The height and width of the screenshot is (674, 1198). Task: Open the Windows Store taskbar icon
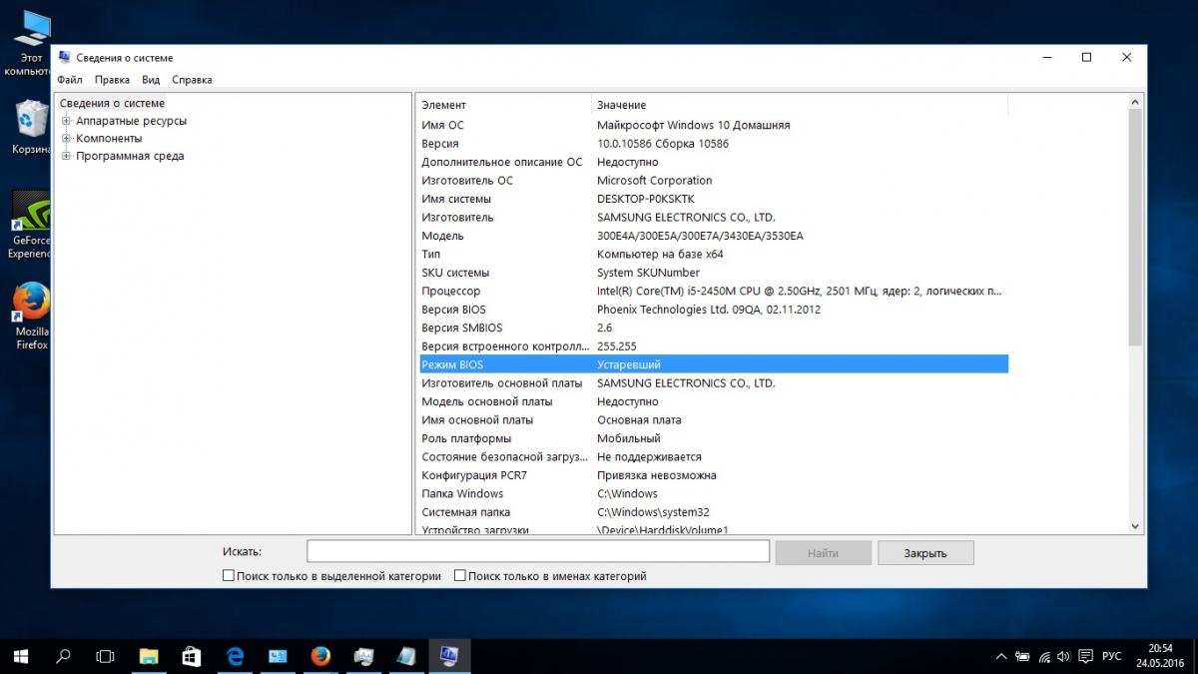tap(192, 656)
